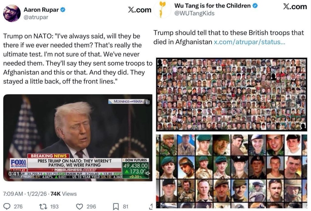Open the lower close-up soldiers photo
Screen dimensions: 311x211
[231, 171]
